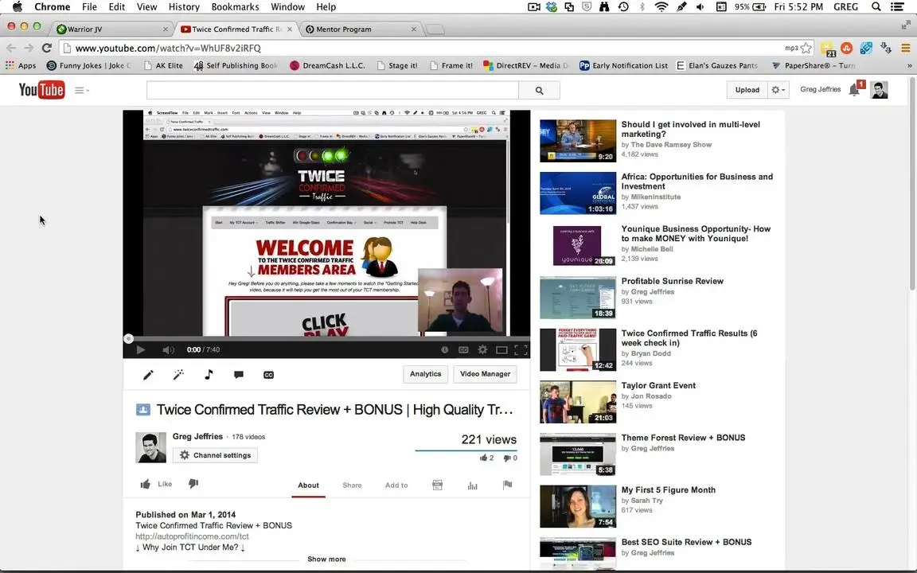Click the video progress bar scrubber
Screen dimensions: 917x573
[x=129, y=338]
